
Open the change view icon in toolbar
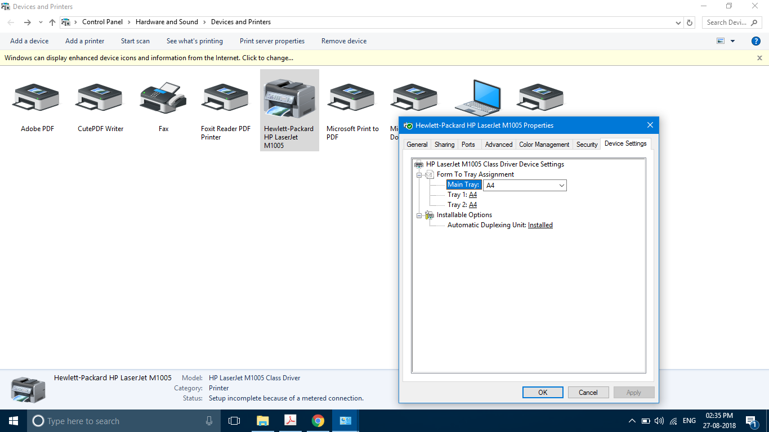pyautogui.click(x=720, y=41)
